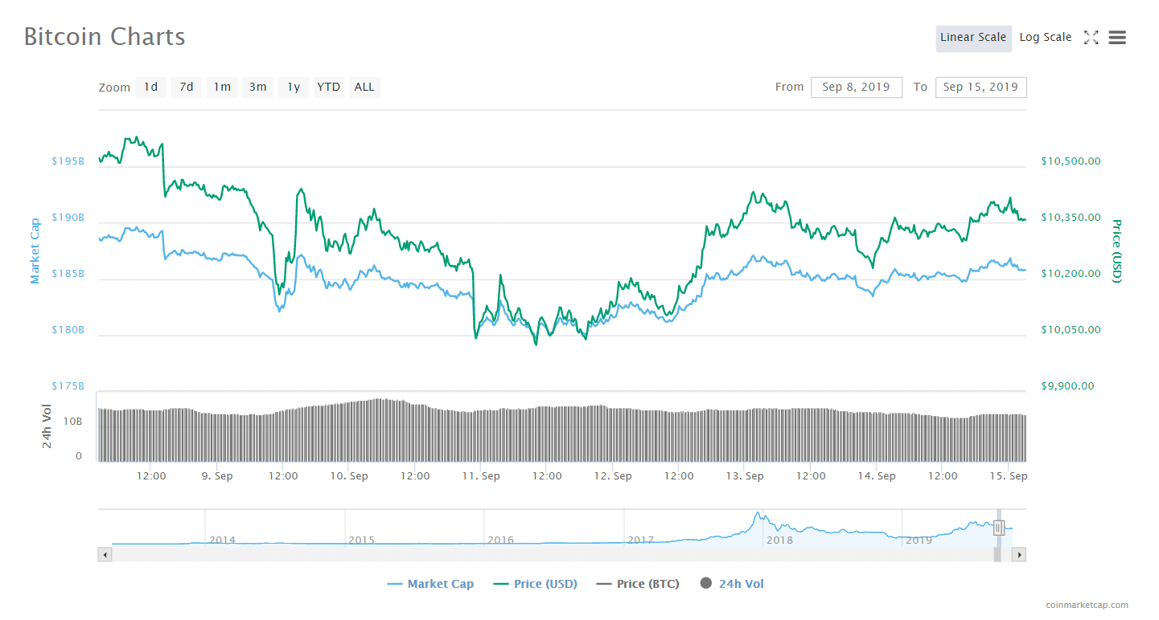
Task: Click the fullscreen expand icon
Action: click(x=1091, y=38)
